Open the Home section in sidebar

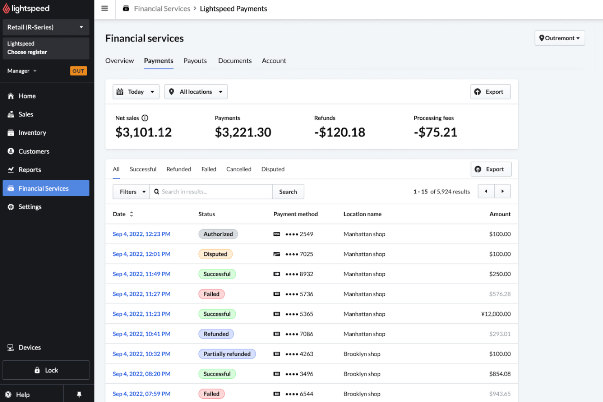[x=27, y=96]
